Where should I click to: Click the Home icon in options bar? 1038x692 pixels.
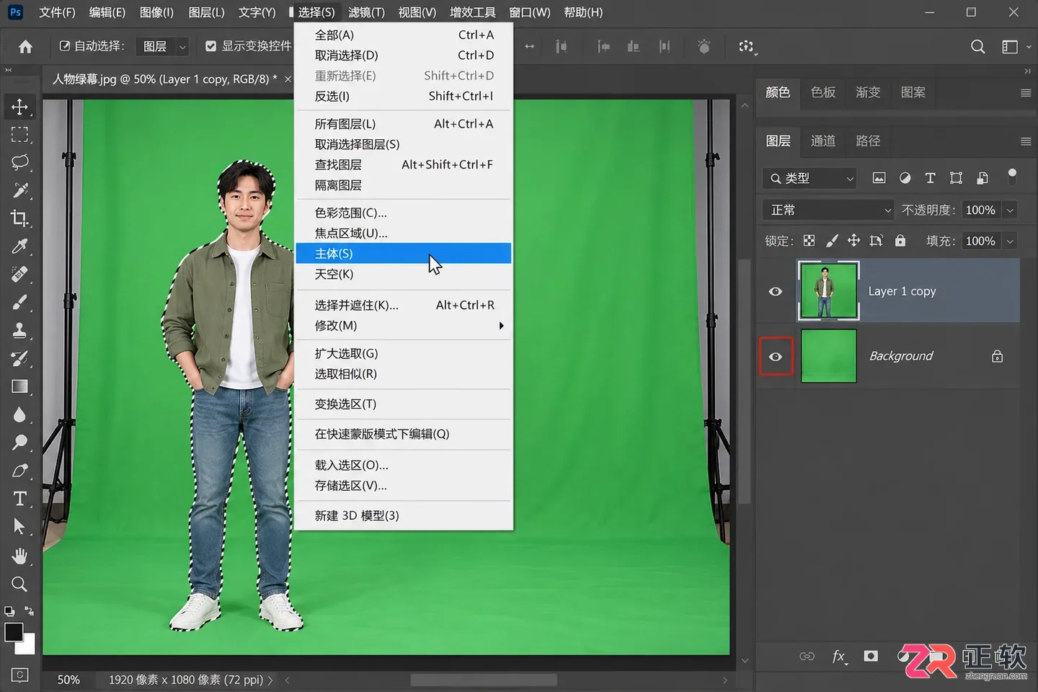(25, 47)
